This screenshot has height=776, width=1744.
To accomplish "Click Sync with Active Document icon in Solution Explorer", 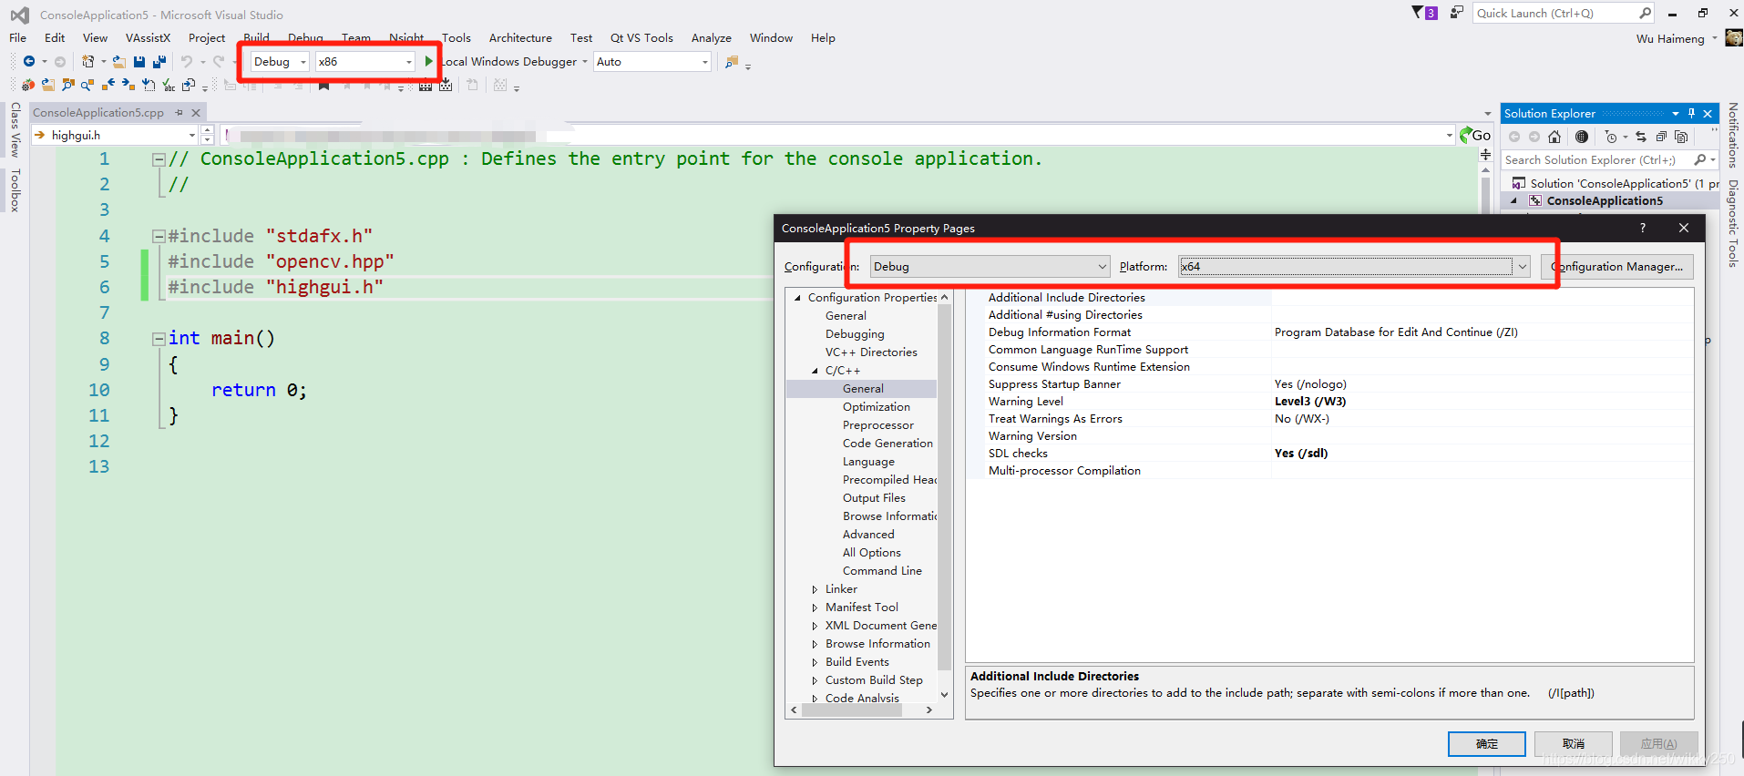I will [x=1641, y=137].
